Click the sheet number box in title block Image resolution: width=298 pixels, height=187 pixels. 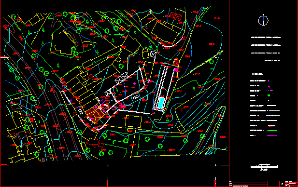coord(282,184)
